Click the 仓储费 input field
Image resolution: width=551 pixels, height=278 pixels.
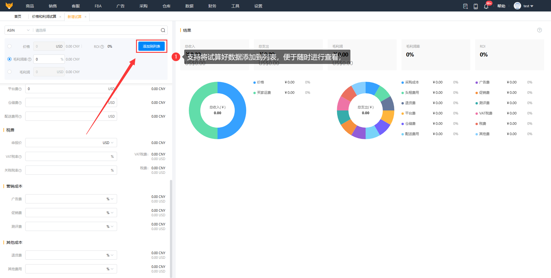(66, 103)
